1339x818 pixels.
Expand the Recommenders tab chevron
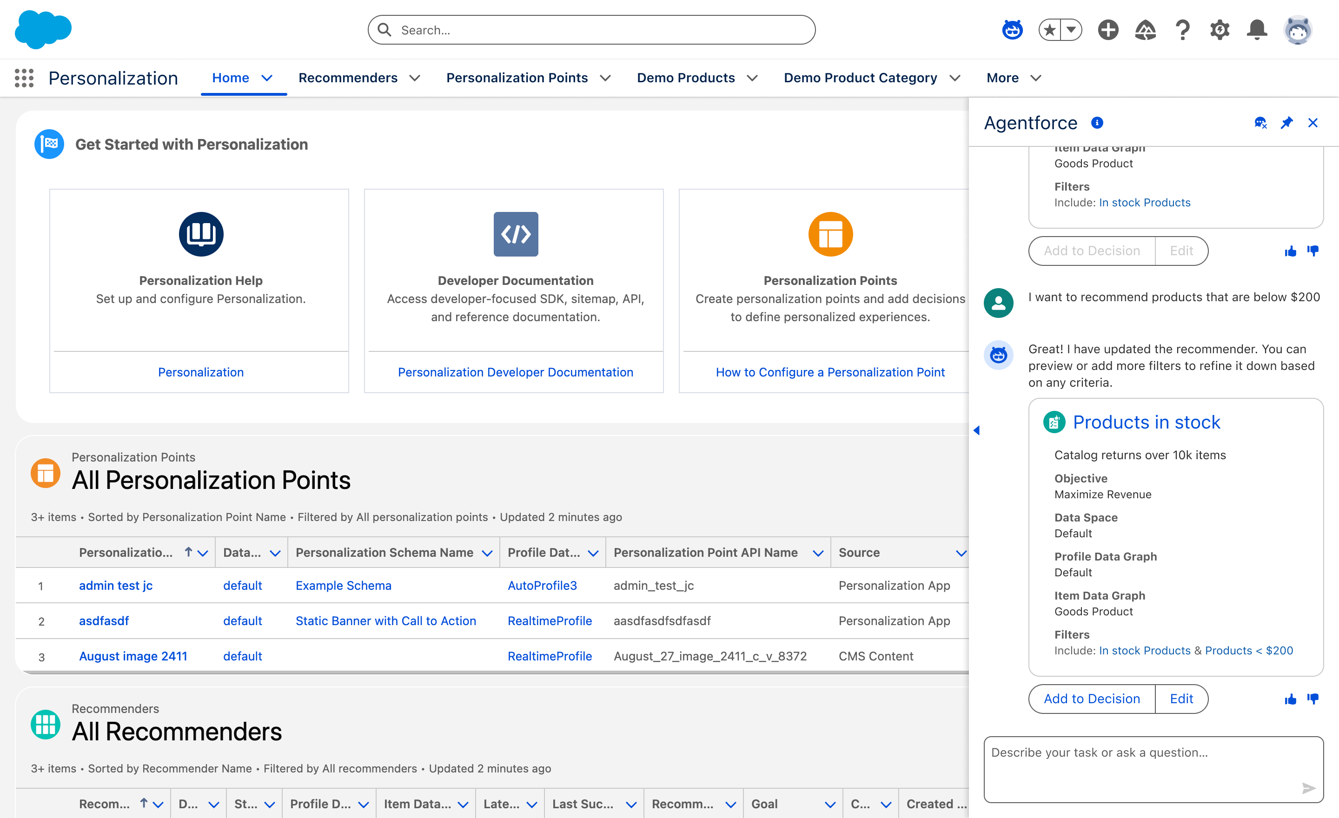tap(415, 78)
